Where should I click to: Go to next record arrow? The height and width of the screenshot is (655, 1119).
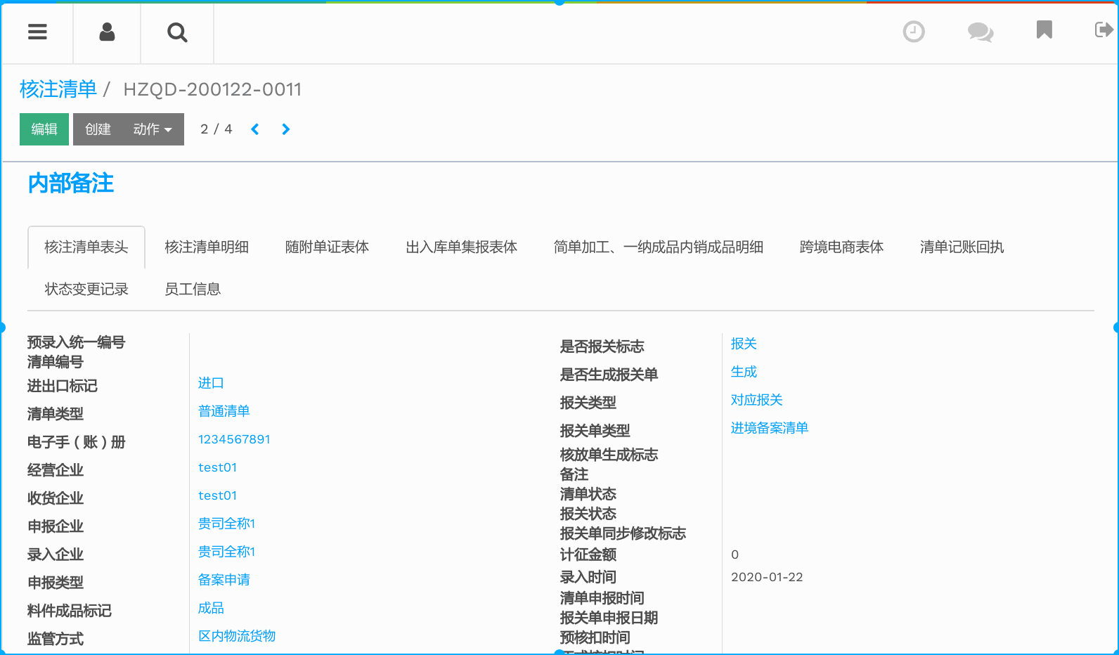pyautogui.click(x=285, y=129)
